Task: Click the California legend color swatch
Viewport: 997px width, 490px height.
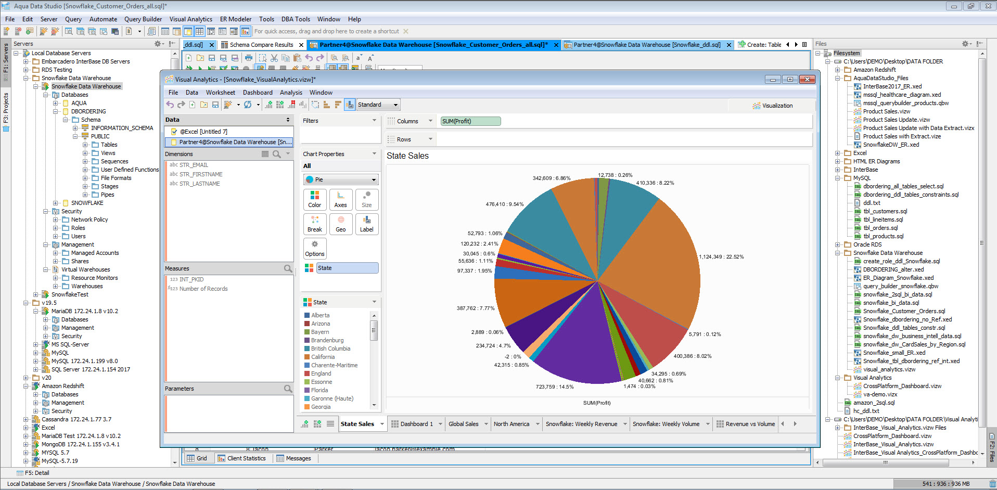Action: pos(307,357)
